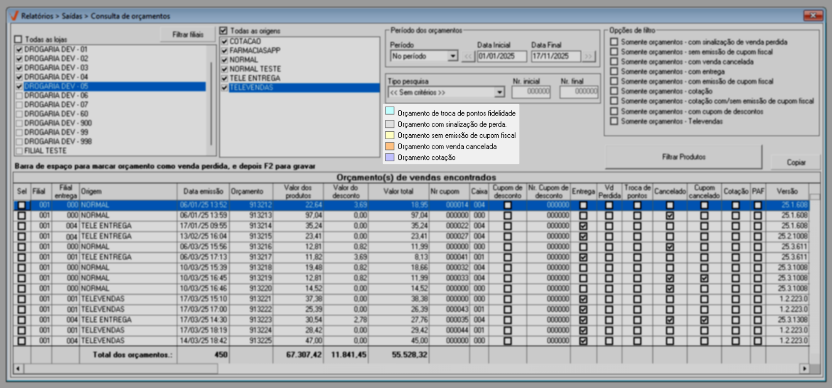Tick the DROGARIA DEV - 06 store checkbox
Image resolution: width=832 pixels, height=388 pixels.
[x=19, y=95]
